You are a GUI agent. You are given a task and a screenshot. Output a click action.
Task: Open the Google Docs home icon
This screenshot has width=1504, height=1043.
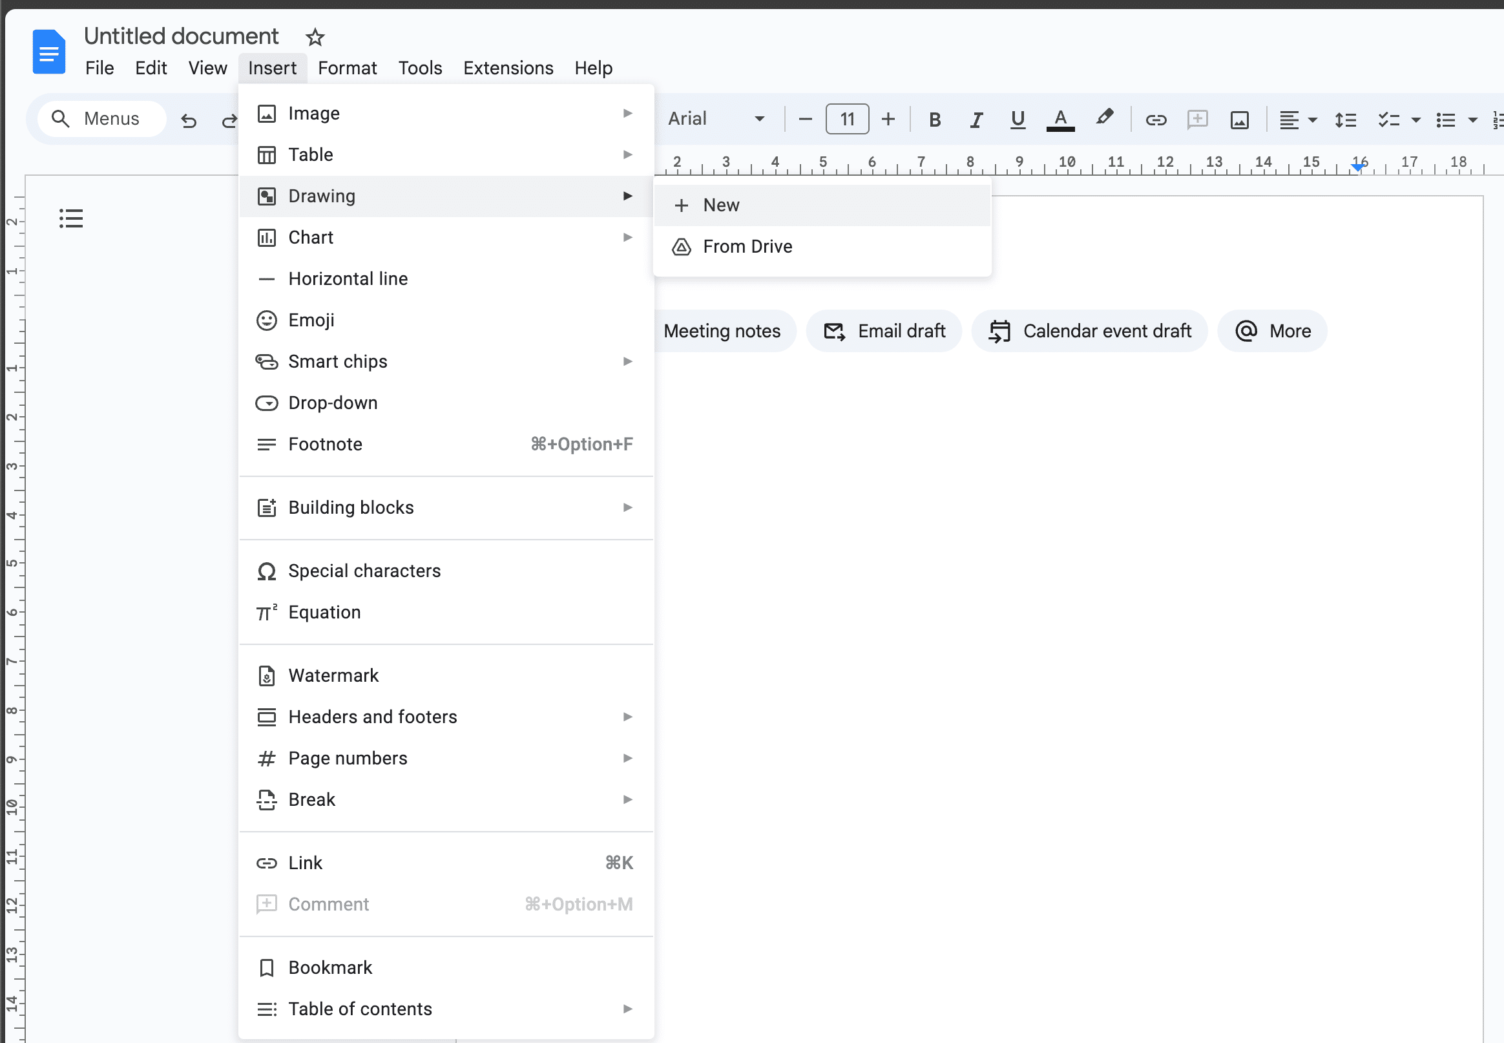[x=49, y=52]
